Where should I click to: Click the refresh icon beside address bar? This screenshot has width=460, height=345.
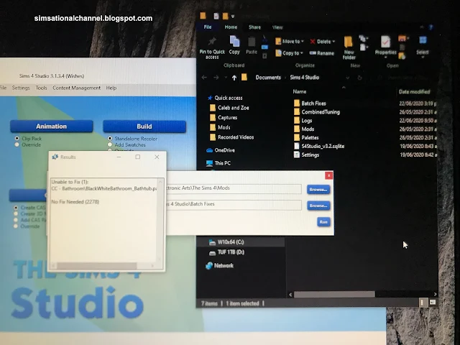[359, 78]
